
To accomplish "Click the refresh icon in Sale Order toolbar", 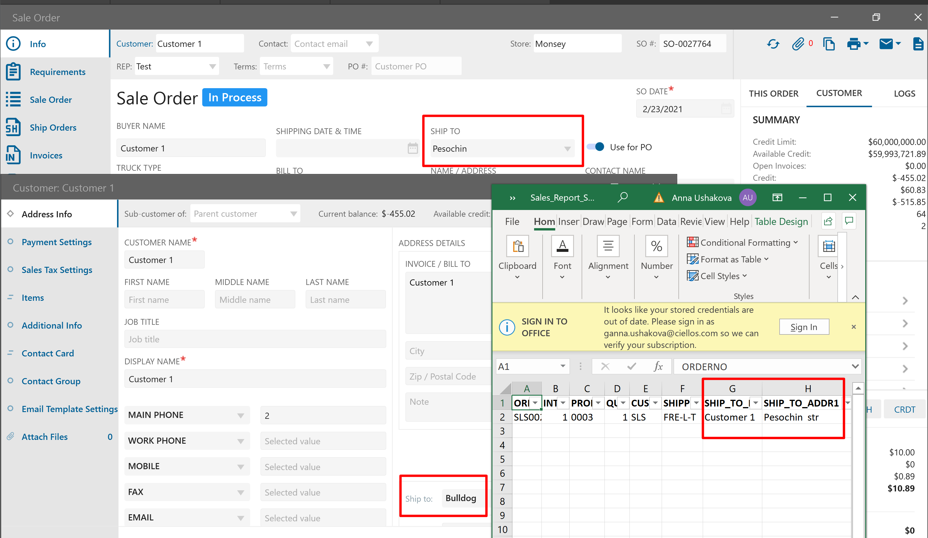I will (x=773, y=44).
